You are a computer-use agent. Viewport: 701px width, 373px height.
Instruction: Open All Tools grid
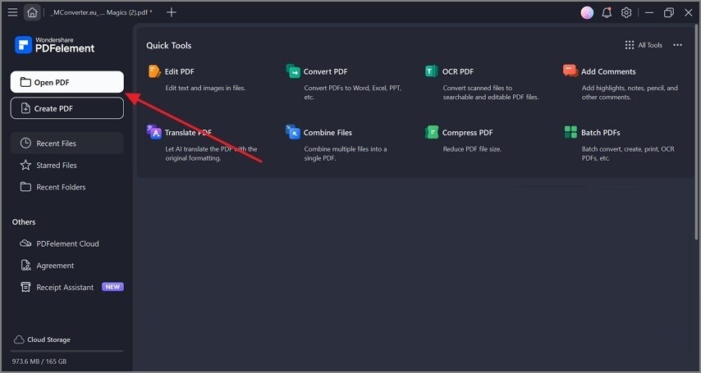point(644,45)
